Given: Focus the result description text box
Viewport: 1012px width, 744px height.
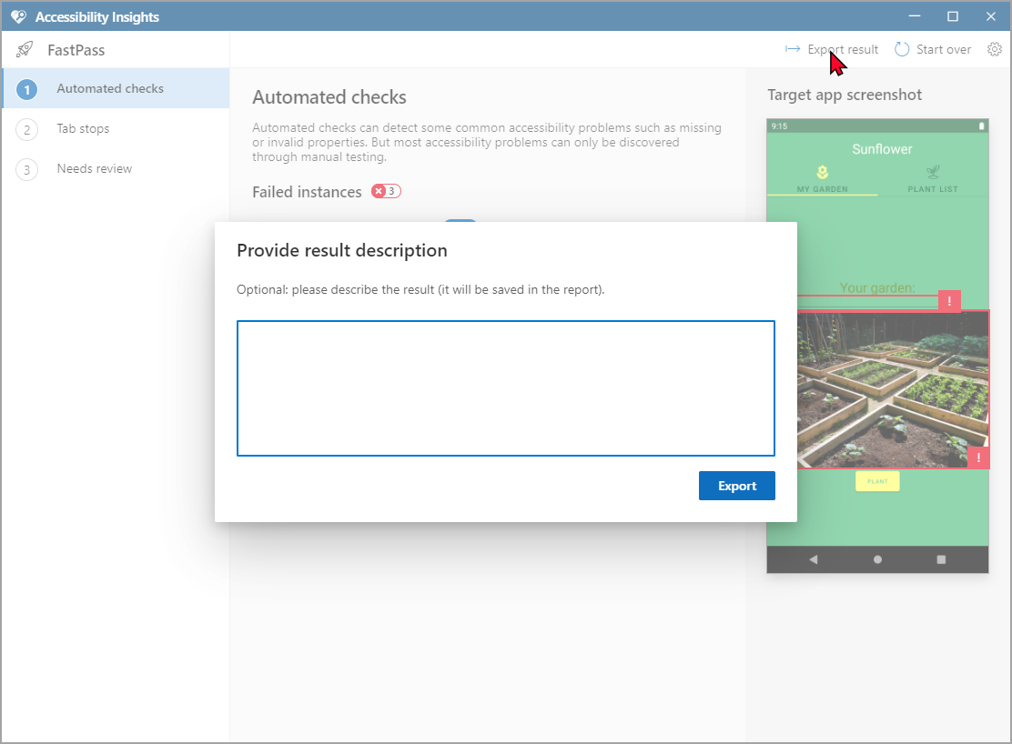Looking at the screenshot, I should 505,387.
